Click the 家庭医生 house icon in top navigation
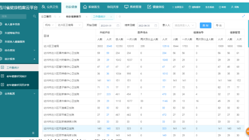Screen dimensions: 249x140 [x=85, y=7]
